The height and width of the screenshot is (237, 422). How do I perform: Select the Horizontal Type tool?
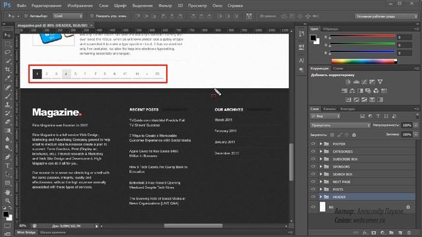tap(7, 165)
